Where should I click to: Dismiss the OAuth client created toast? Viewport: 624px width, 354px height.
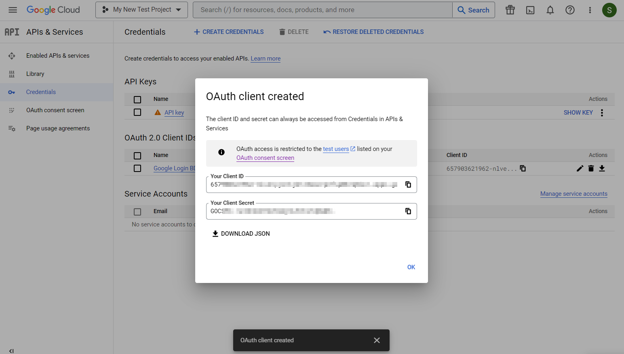(x=377, y=340)
